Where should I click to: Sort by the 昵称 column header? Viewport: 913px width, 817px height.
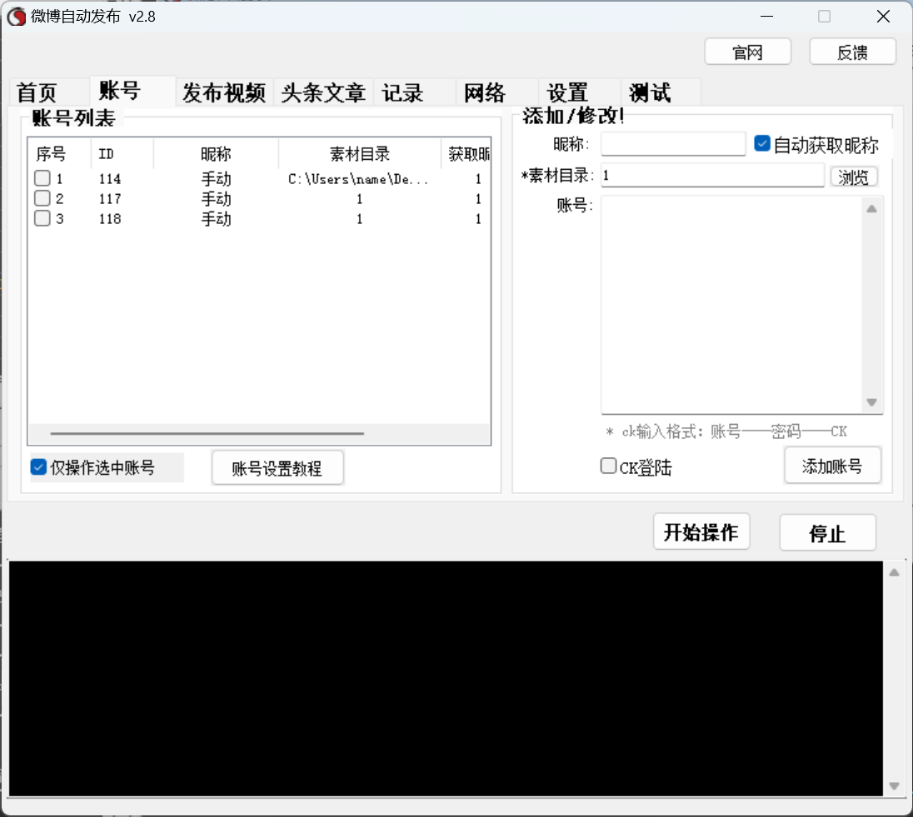click(x=216, y=154)
